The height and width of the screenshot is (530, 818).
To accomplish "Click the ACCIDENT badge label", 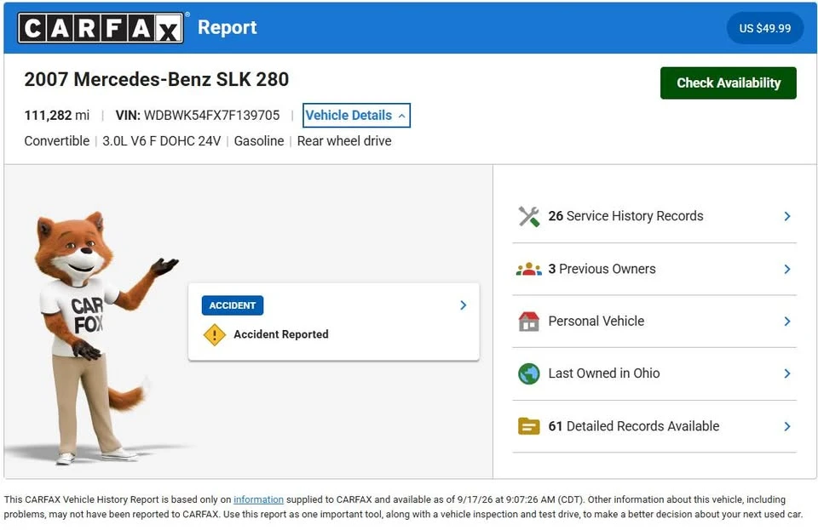I will [232, 305].
